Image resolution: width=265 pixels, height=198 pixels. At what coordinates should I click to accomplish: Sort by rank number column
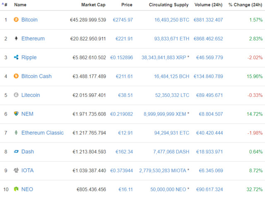(5, 5)
